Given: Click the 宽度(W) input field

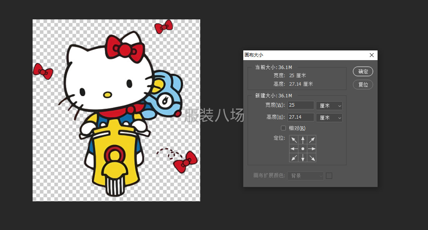Looking at the screenshot, I should click(301, 105).
